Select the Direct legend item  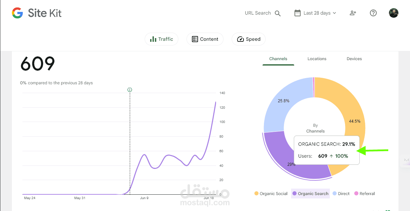point(341,194)
